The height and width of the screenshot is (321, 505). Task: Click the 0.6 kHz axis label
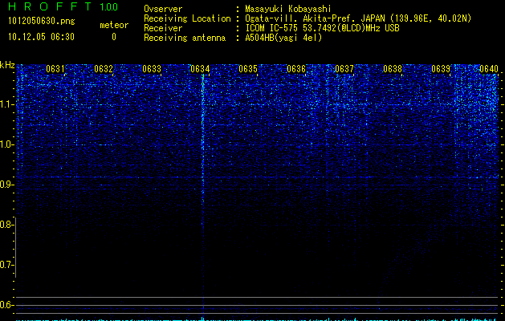coord(6,305)
